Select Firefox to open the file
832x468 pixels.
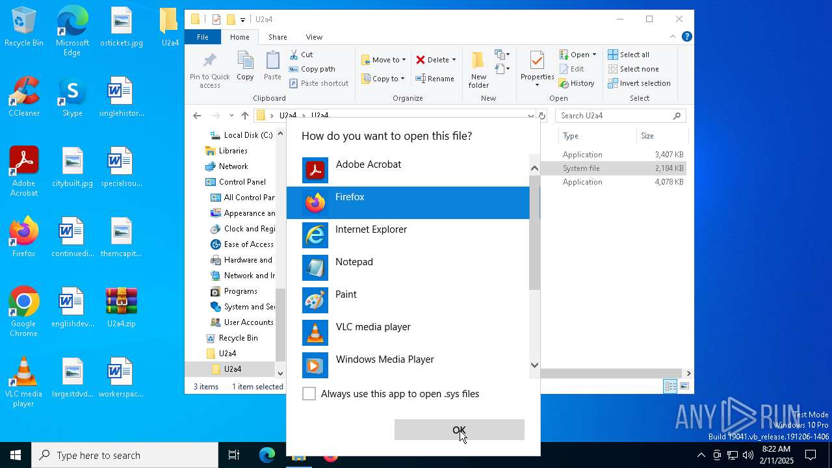click(x=408, y=203)
